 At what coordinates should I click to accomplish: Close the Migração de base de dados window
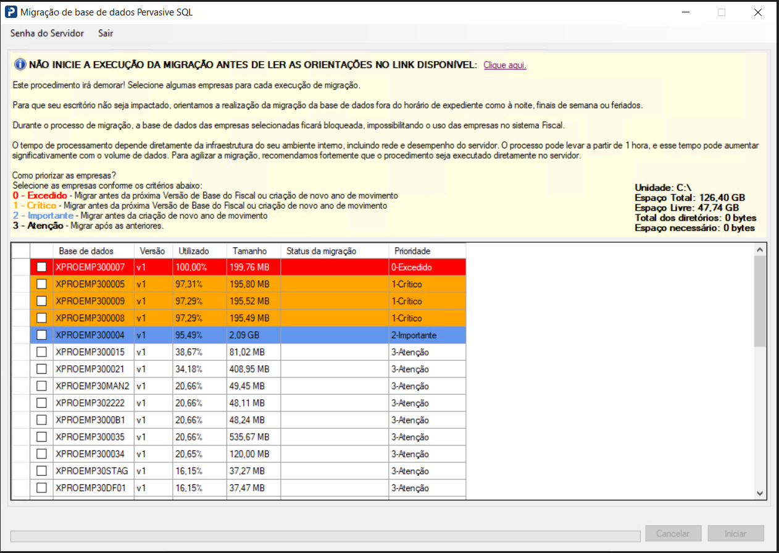[758, 12]
